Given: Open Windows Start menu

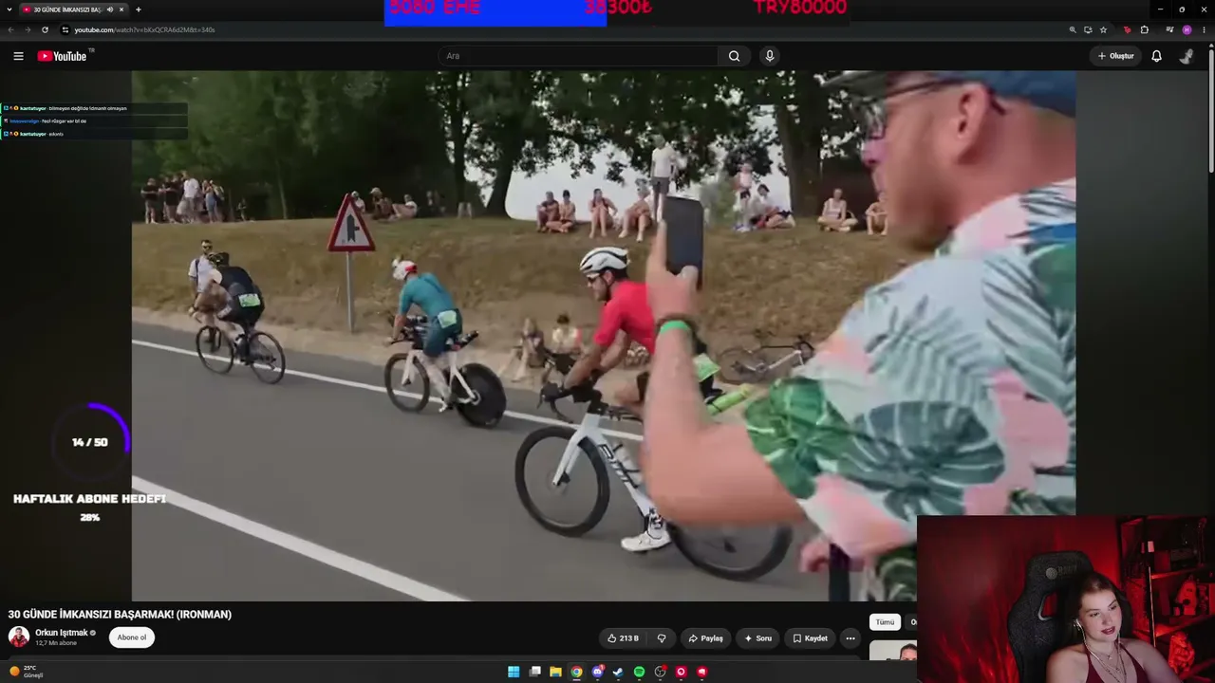Looking at the screenshot, I should click(x=514, y=672).
